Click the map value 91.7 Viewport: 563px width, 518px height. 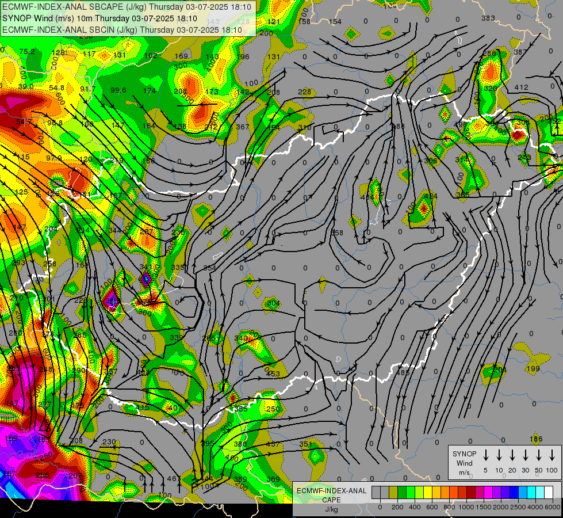coord(87,89)
